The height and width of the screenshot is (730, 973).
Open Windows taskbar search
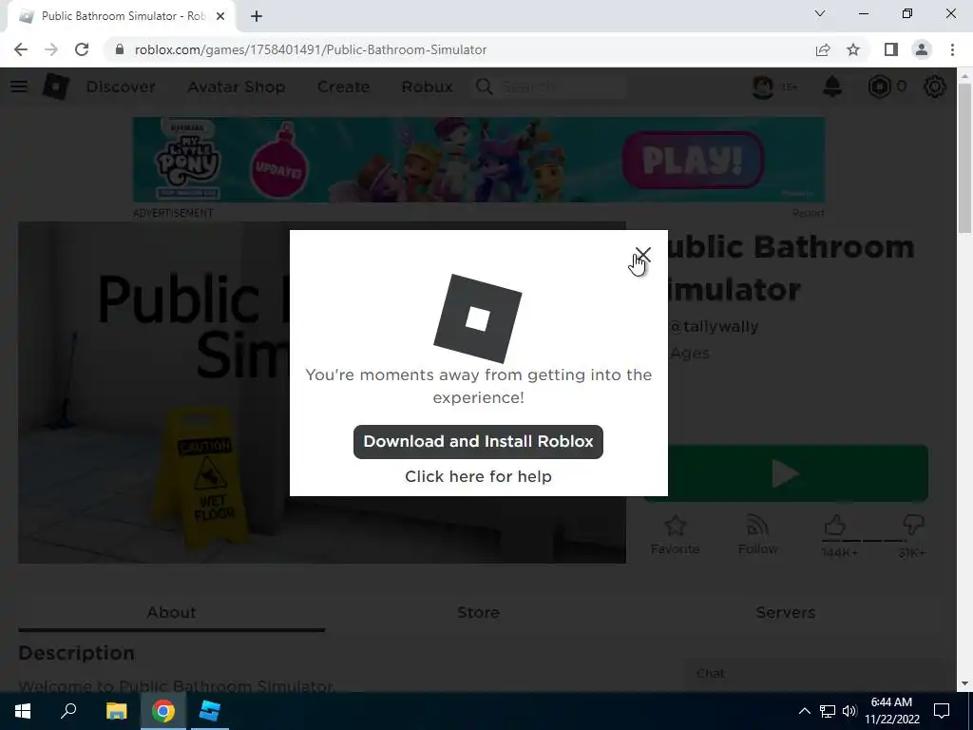click(68, 711)
